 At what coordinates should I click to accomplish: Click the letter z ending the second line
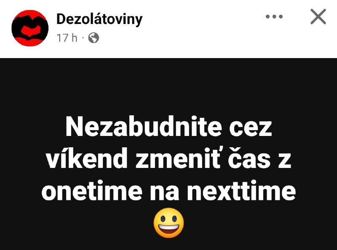pos(285,160)
